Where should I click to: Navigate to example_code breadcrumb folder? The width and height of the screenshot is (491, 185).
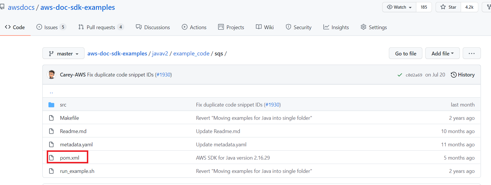point(191,53)
